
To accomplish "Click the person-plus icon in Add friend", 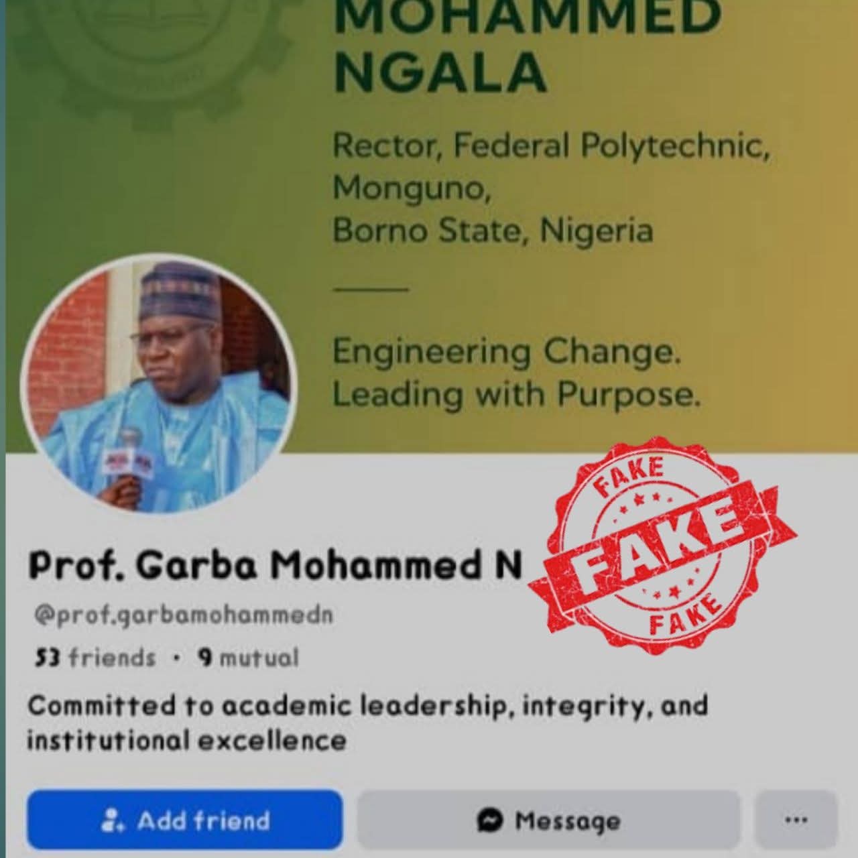I will tap(112, 820).
